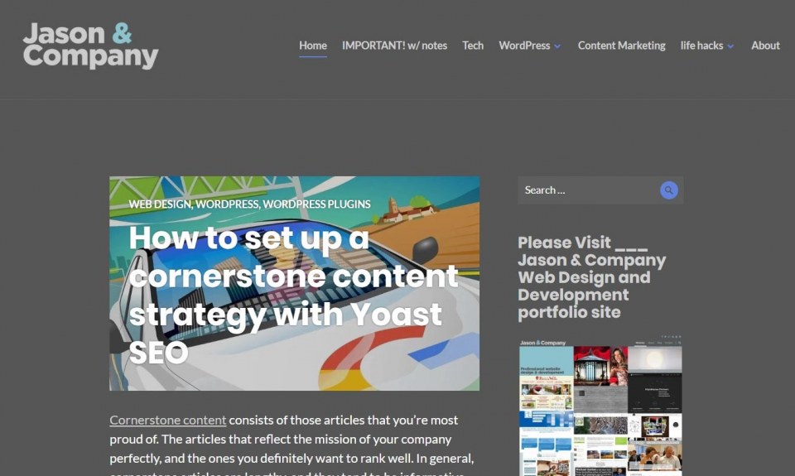The width and height of the screenshot is (795, 476).
Task: Open the WEB DESIGN category link
Action: coord(160,204)
